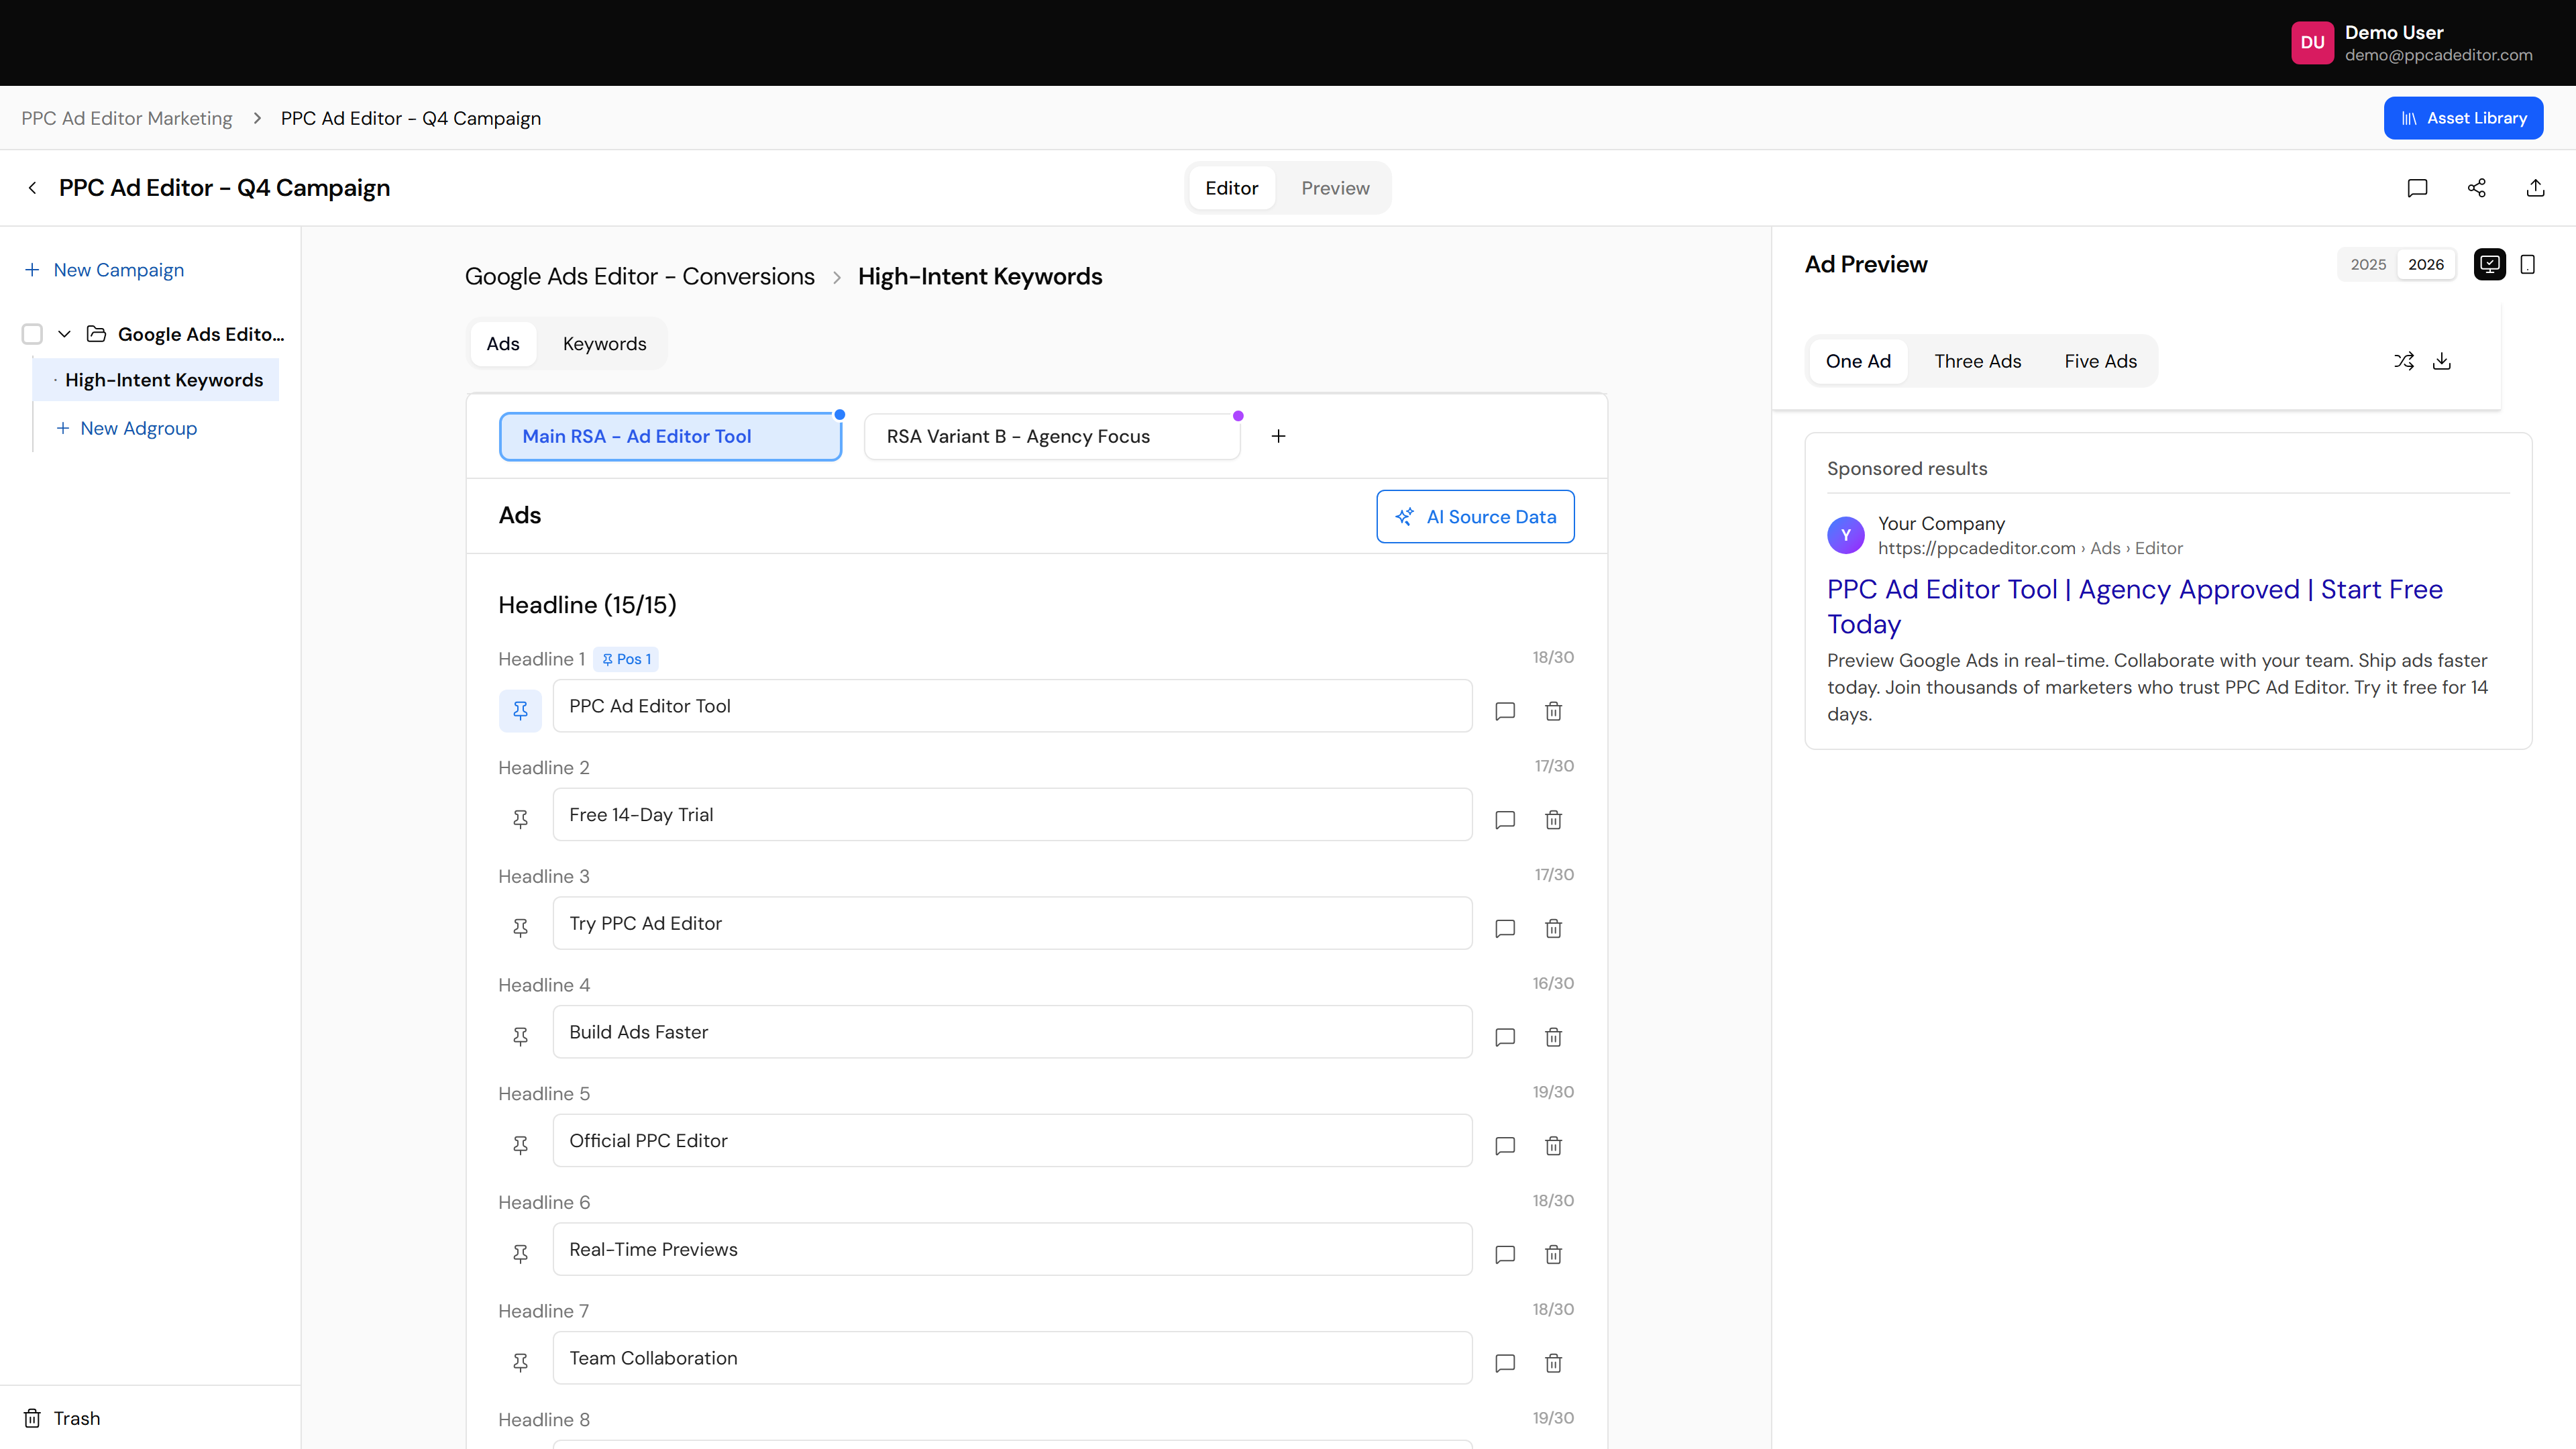
Task: Pin Headline 5 Official PPC Editor
Action: 520,1145
